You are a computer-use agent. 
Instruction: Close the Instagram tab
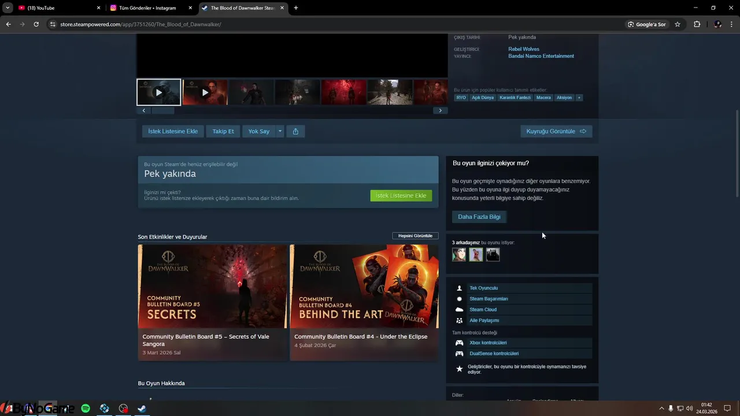pos(190,8)
